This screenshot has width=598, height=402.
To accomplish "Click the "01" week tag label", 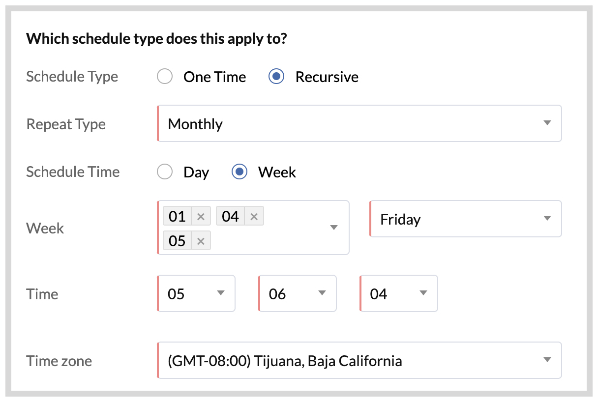I will (177, 216).
